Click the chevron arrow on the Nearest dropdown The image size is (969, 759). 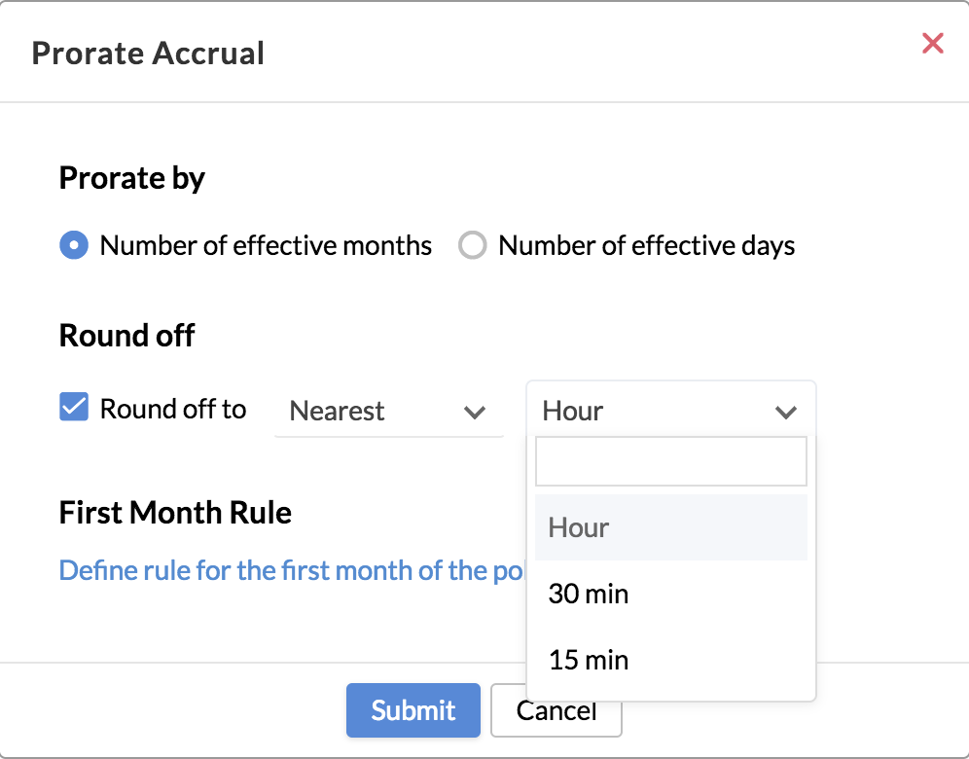point(475,413)
